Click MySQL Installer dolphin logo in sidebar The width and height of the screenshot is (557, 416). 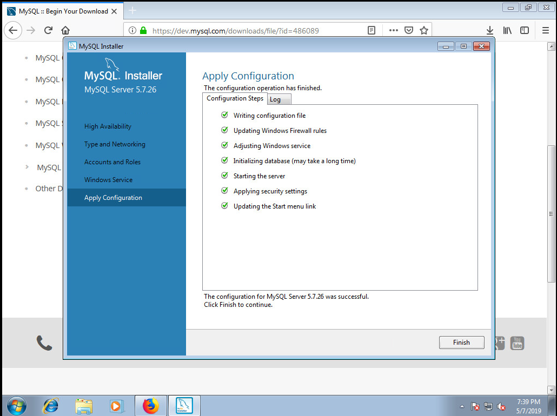(x=111, y=65)
